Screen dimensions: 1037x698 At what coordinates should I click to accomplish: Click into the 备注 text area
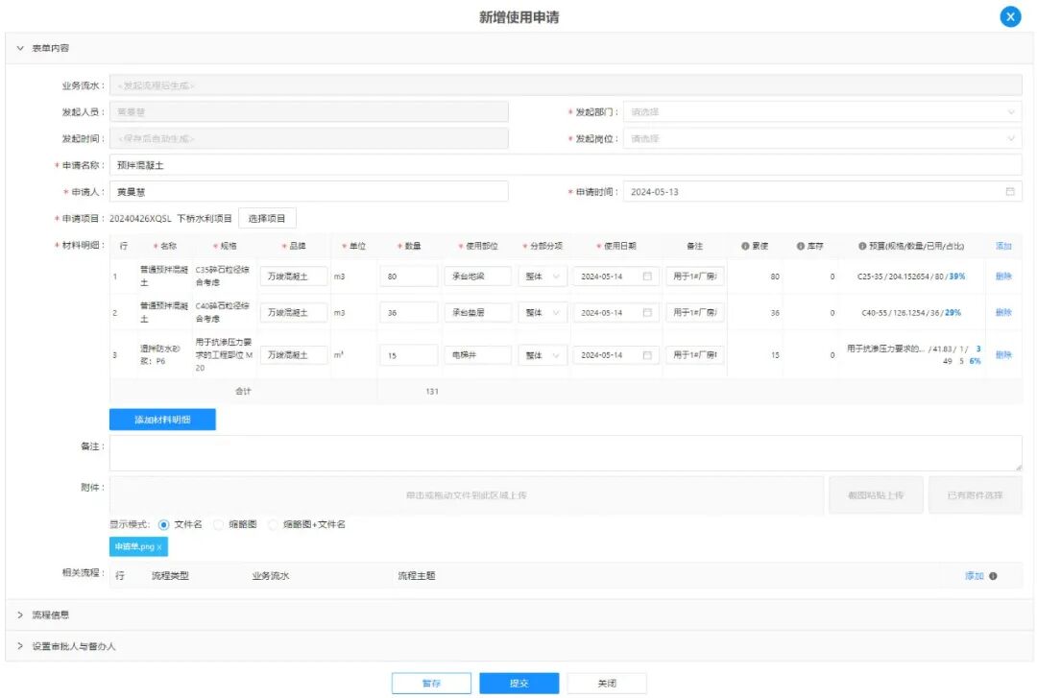coord(565,453)
